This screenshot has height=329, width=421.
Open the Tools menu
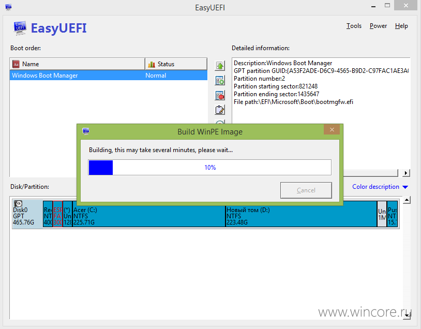pos(354,26)
